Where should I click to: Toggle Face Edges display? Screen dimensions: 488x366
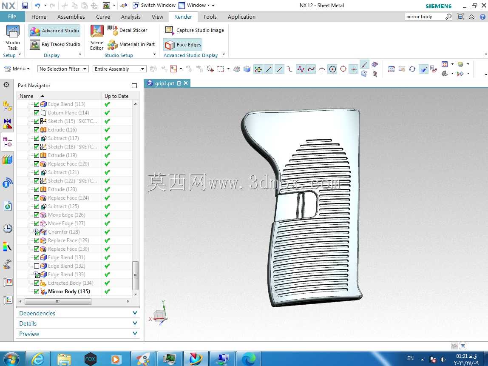point(183,45)
